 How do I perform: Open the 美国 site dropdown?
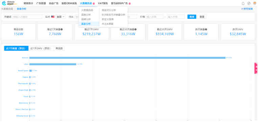pyautogui.click(x=61, y=17)
